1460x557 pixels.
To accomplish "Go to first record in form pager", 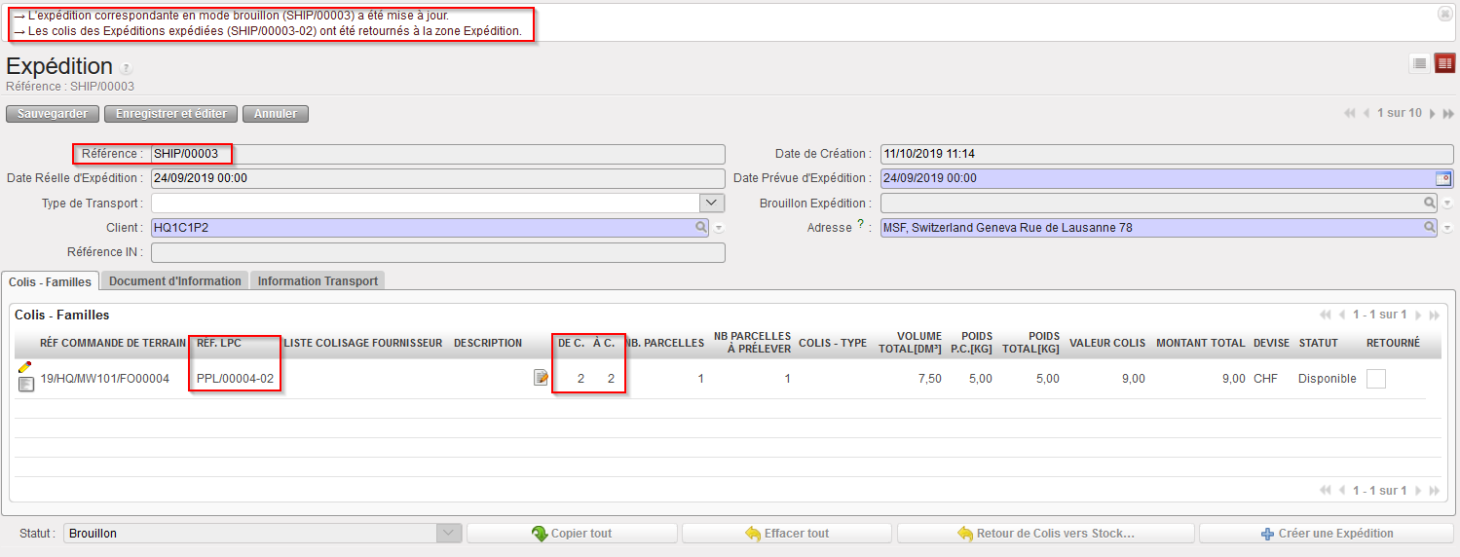I will pyautogui.click(x=1349, y=114).
